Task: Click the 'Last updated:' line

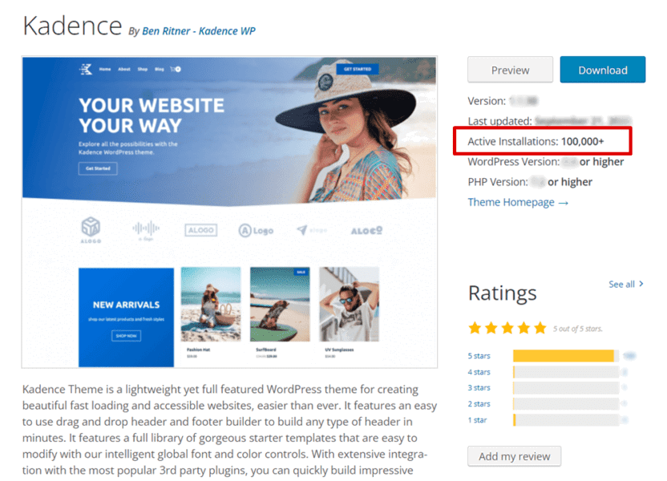Action: (550, 121)
